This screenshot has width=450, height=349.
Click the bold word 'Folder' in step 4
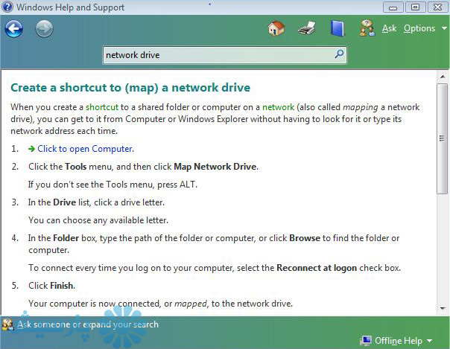(x=66, y=238)
